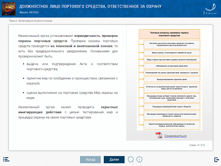The width and height of the screenshot is (221, 166).
Task: Go back with the Назад button
Action: pyautogui.click(x=90, y=159)
